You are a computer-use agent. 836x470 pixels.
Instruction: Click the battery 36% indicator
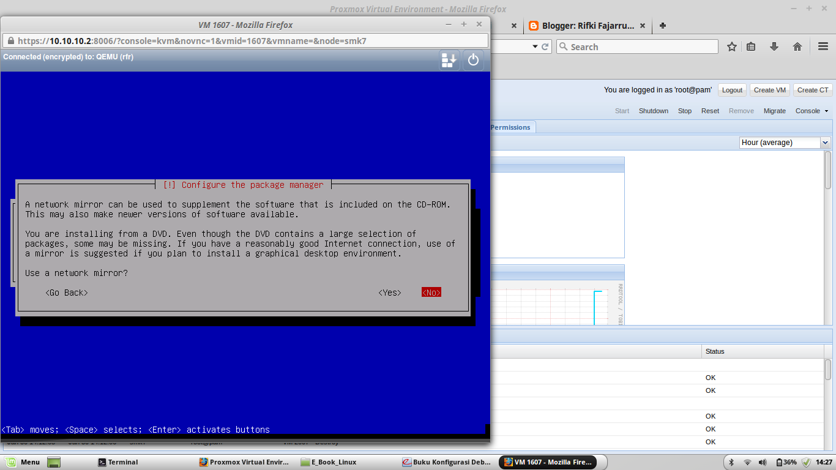click(x=786, y=462)
